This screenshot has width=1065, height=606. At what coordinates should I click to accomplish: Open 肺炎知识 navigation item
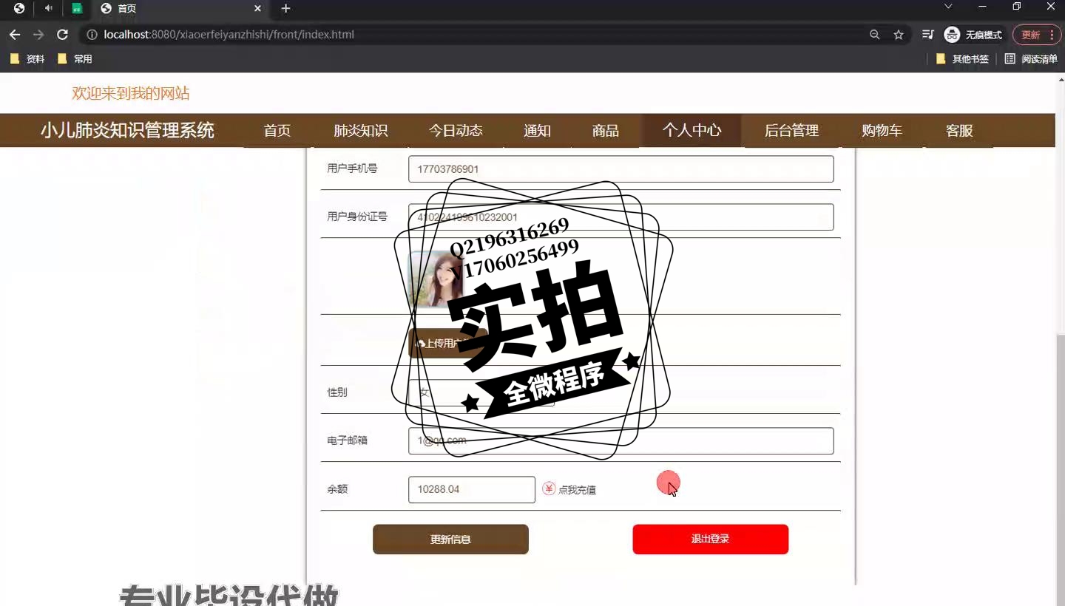(361, 131)
